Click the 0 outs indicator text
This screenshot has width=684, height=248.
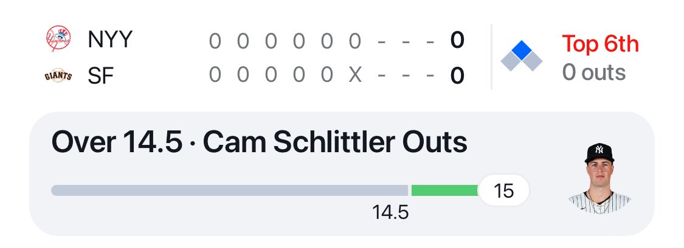(x=593, y=73)
